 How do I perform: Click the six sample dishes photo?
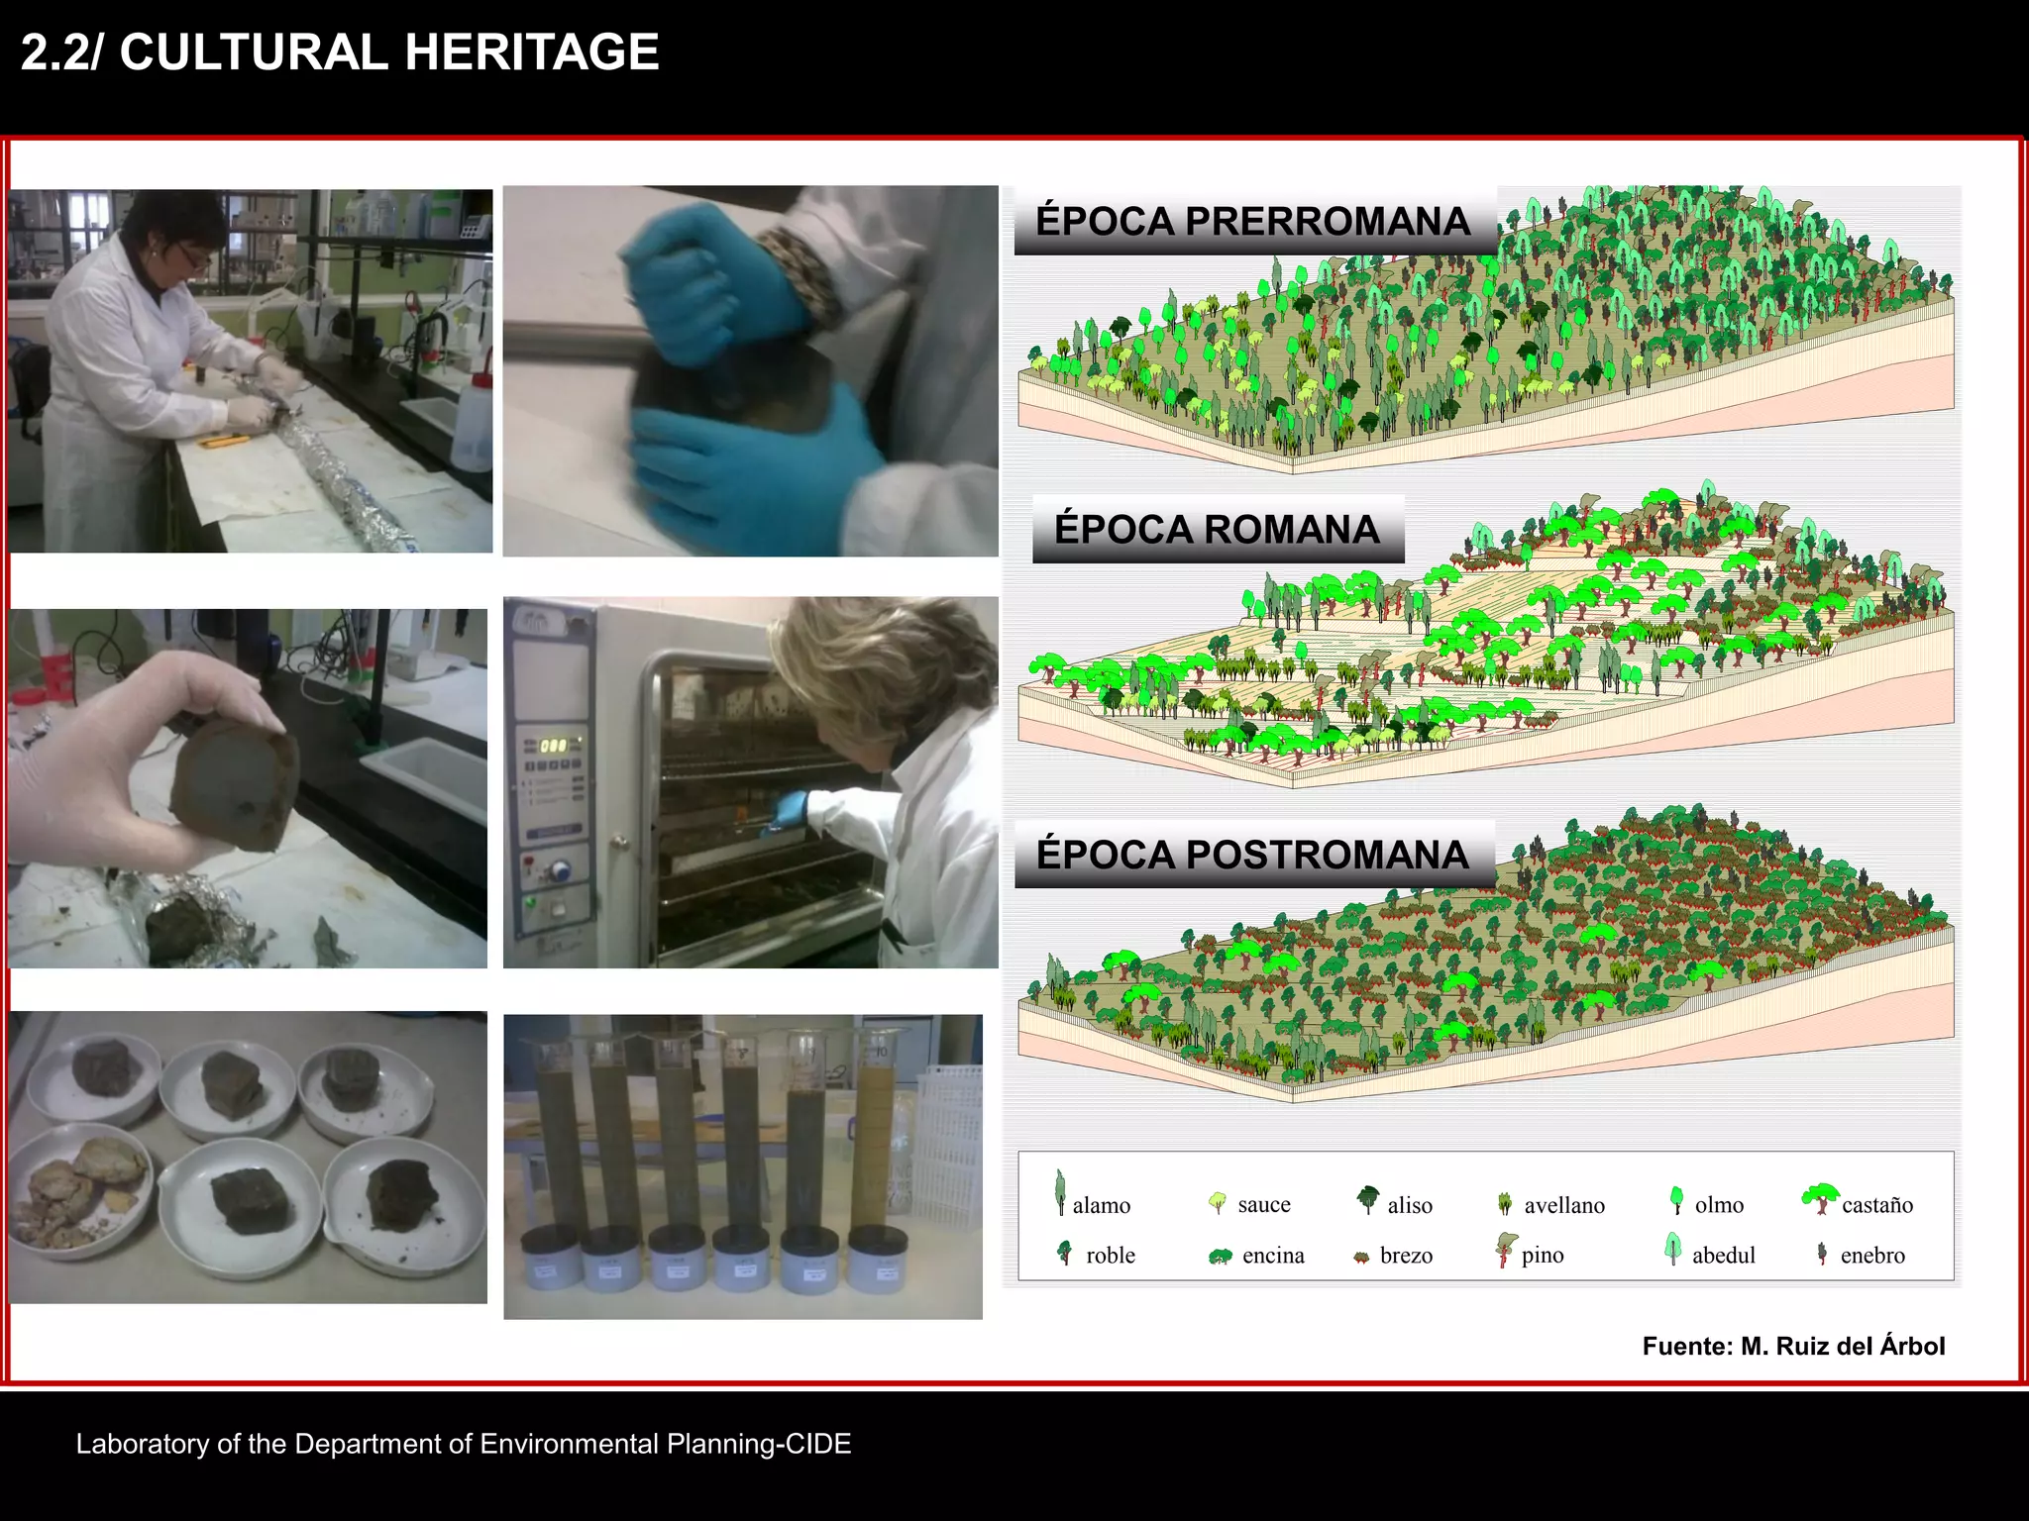[x=248, y=1157]
